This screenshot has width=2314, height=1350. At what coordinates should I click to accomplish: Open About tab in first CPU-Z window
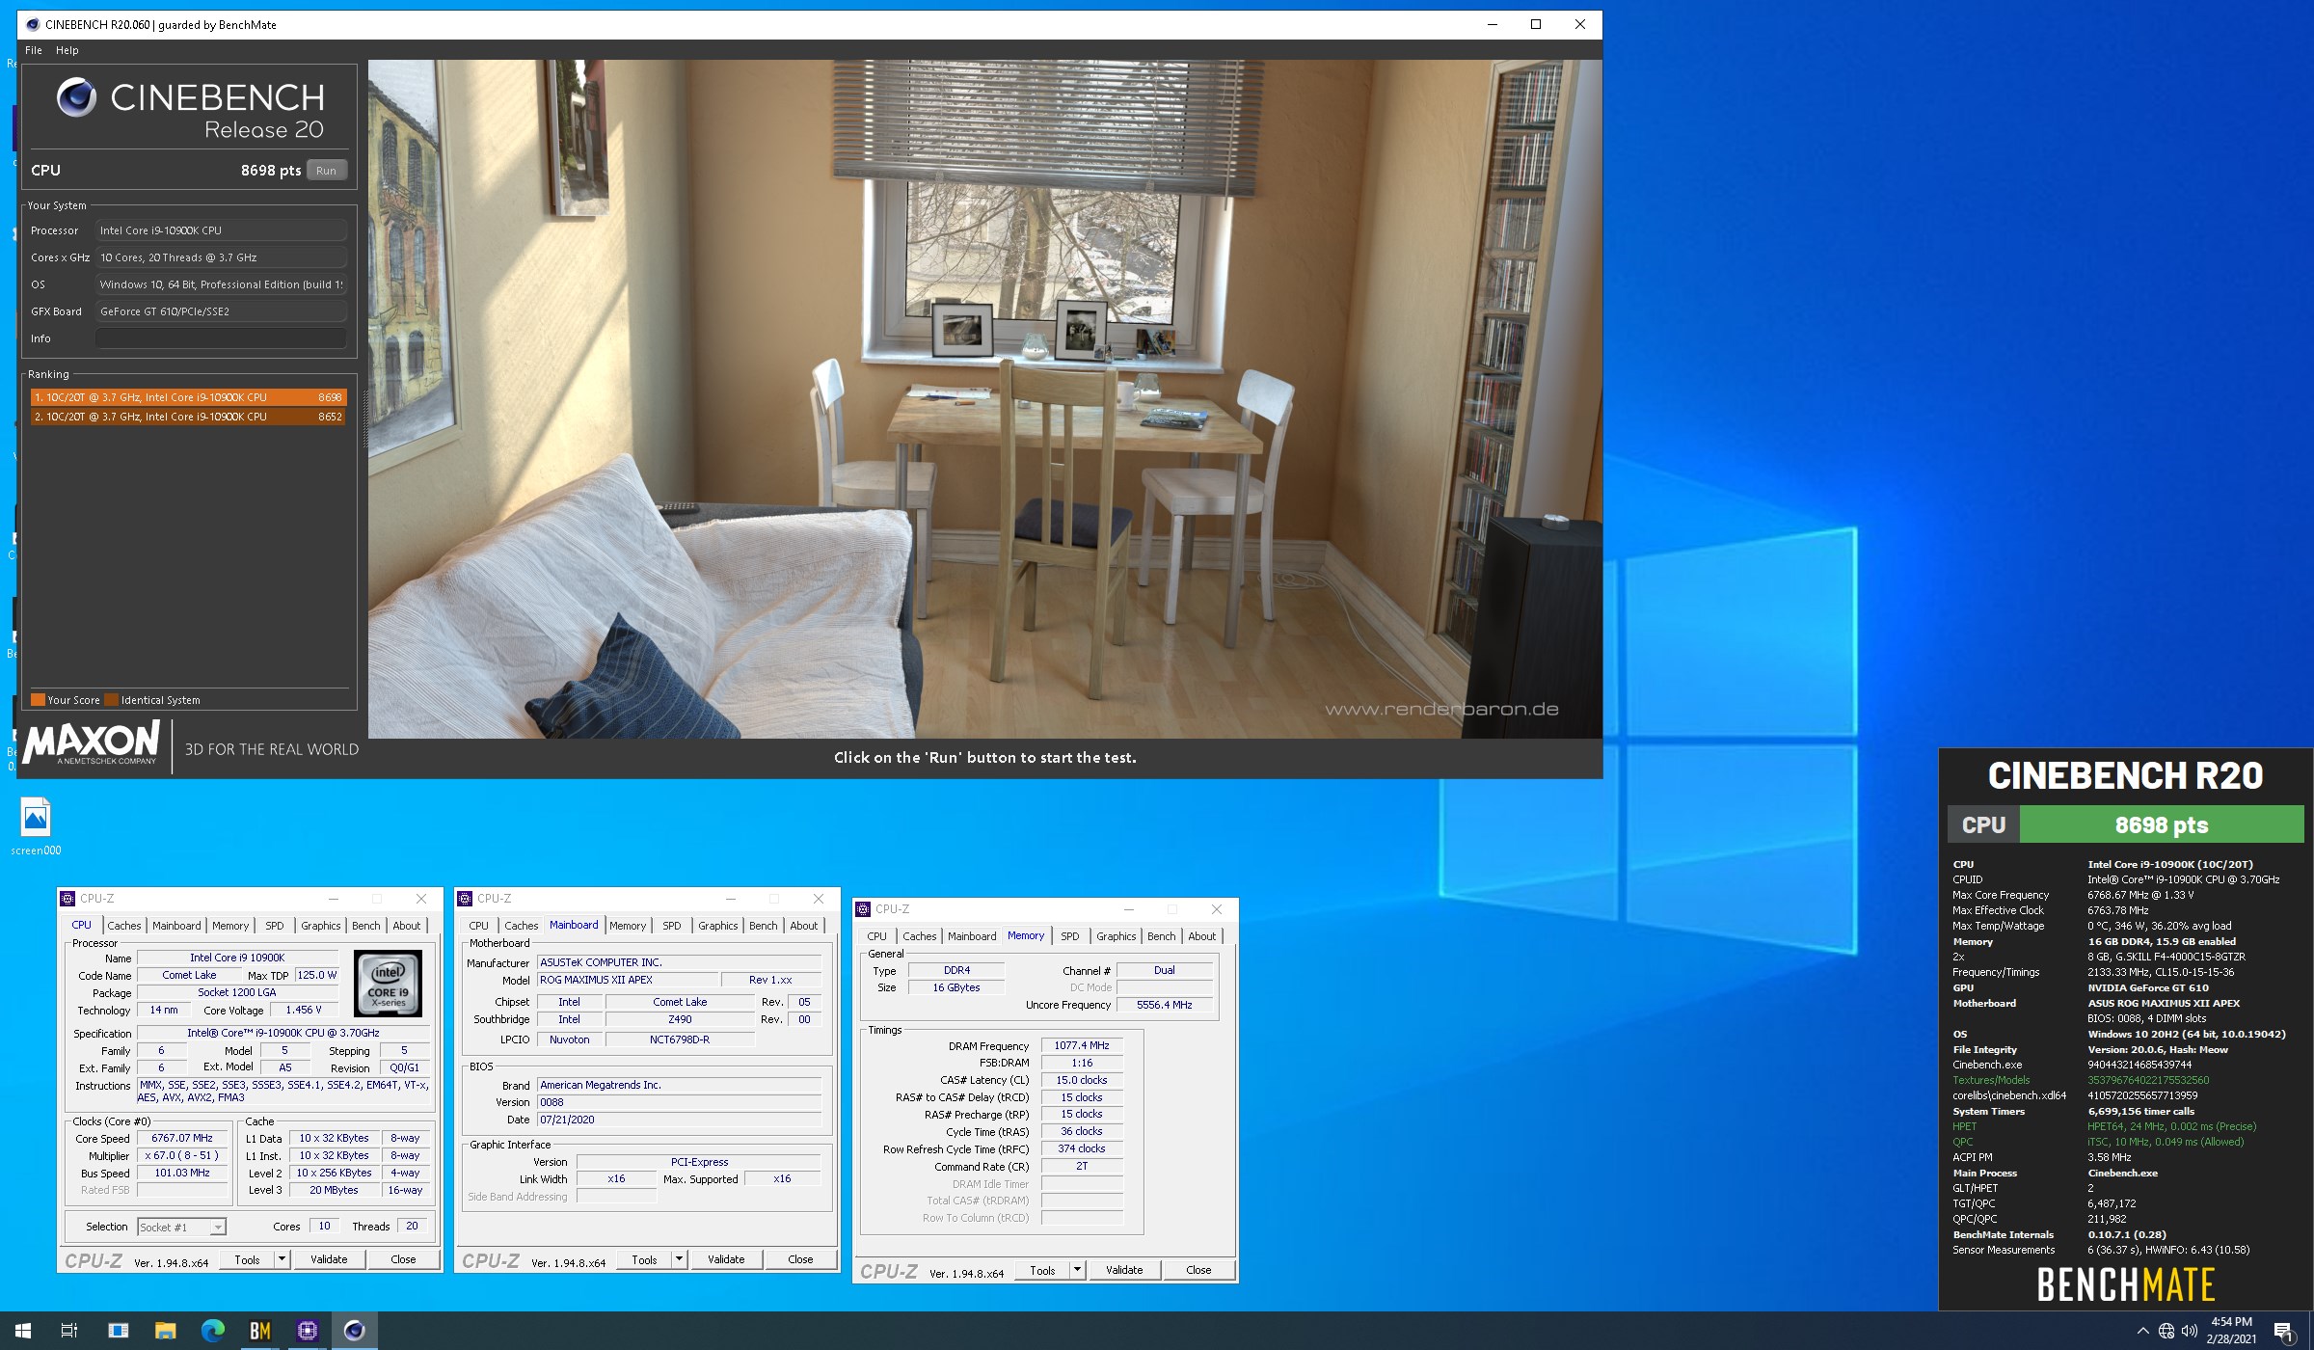406,926
